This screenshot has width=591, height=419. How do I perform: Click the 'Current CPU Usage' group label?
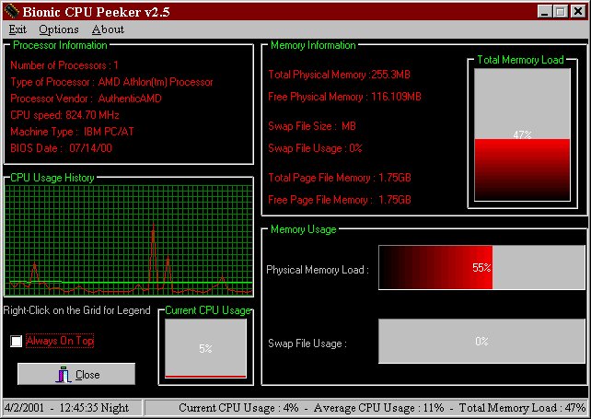208,310
